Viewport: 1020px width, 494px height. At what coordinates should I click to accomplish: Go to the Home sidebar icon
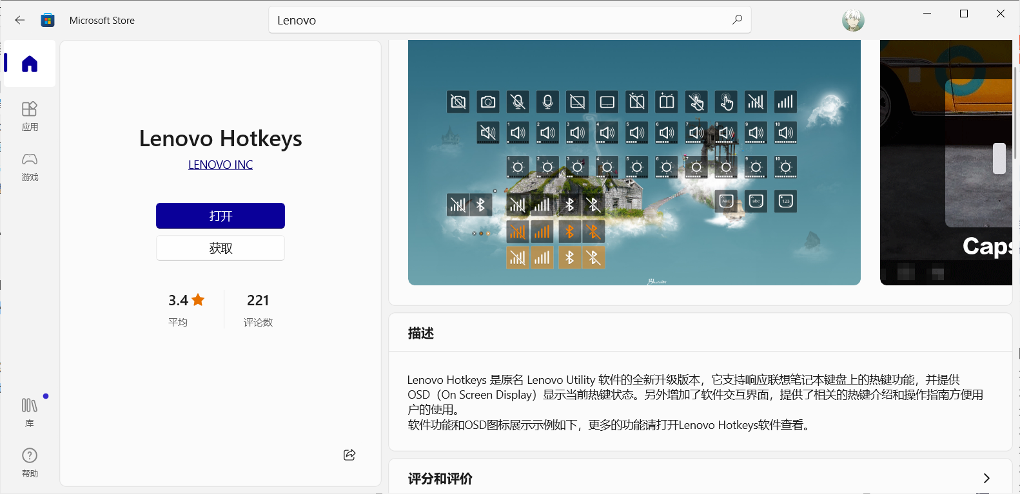30,64
